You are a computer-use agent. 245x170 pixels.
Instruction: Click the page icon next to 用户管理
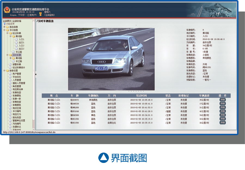(x=10, y=74)
